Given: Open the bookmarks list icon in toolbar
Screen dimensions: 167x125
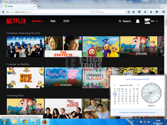Looking at the screenshot, I should tap(134, 12).
